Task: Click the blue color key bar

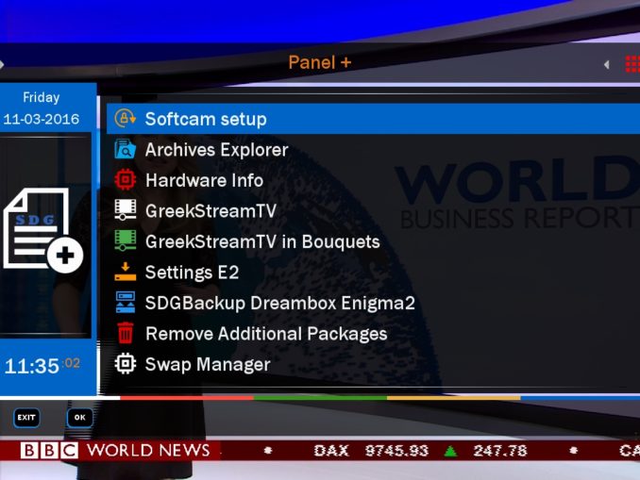Action: click(580, 397)
